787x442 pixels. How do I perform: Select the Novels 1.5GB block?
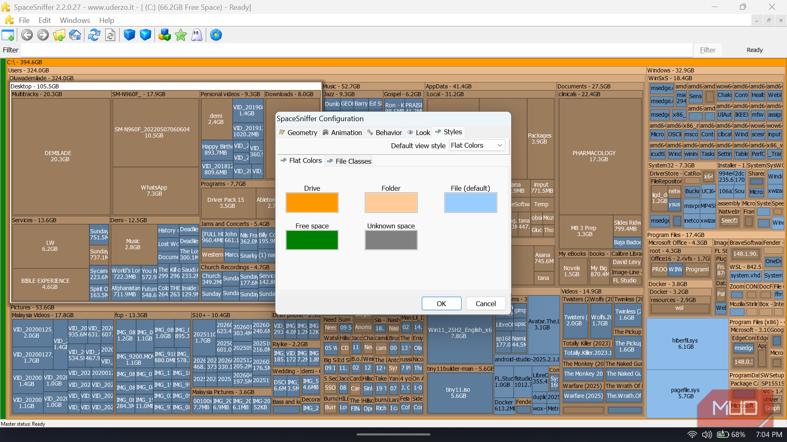572,271
